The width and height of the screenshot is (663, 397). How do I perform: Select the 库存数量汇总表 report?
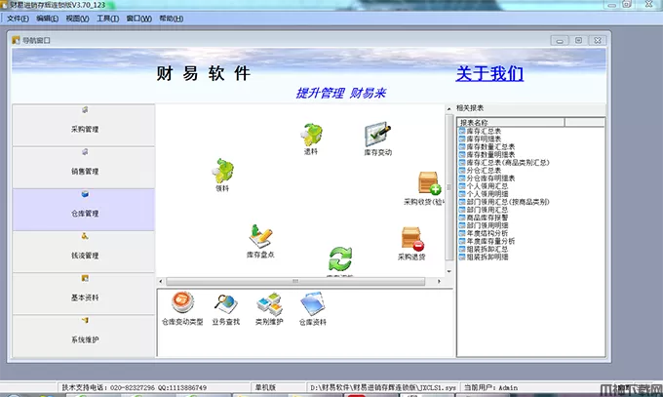pos(487,147)
